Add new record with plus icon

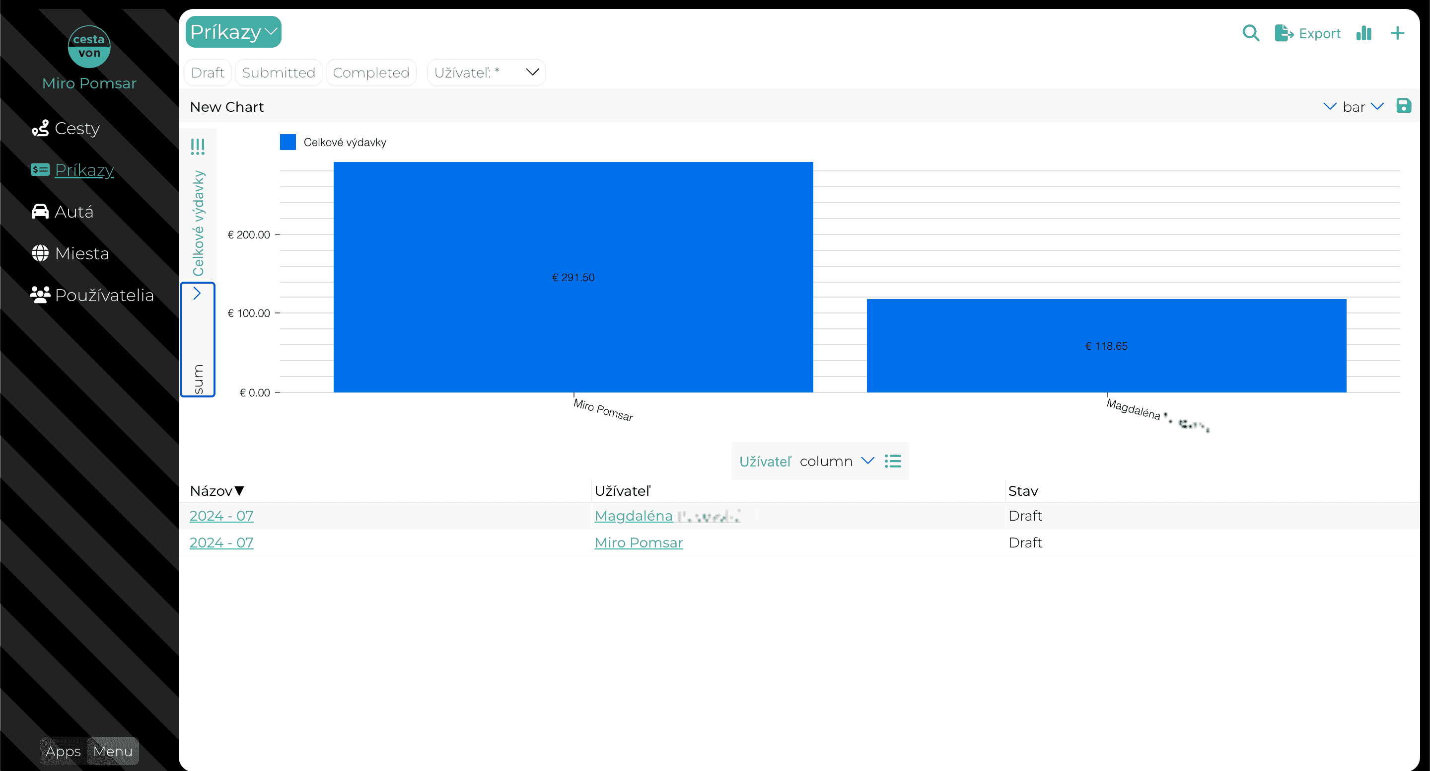pos(1397,33)
